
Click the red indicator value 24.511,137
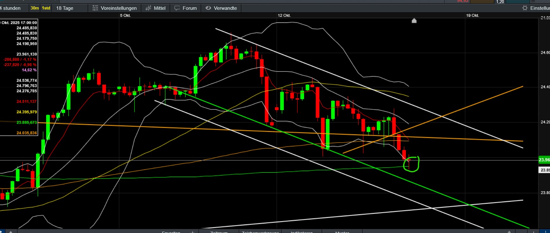coord(27,101)
